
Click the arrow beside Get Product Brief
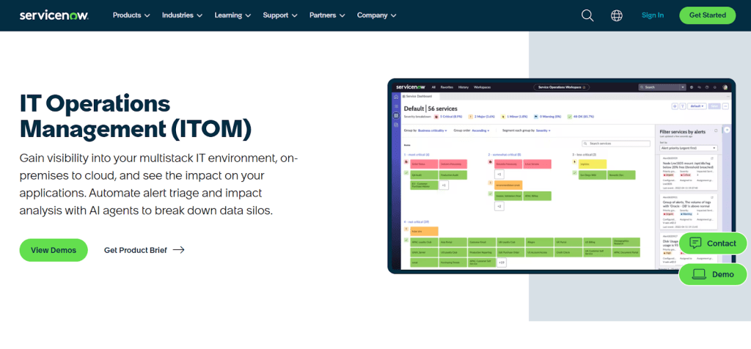coord(178,250)
